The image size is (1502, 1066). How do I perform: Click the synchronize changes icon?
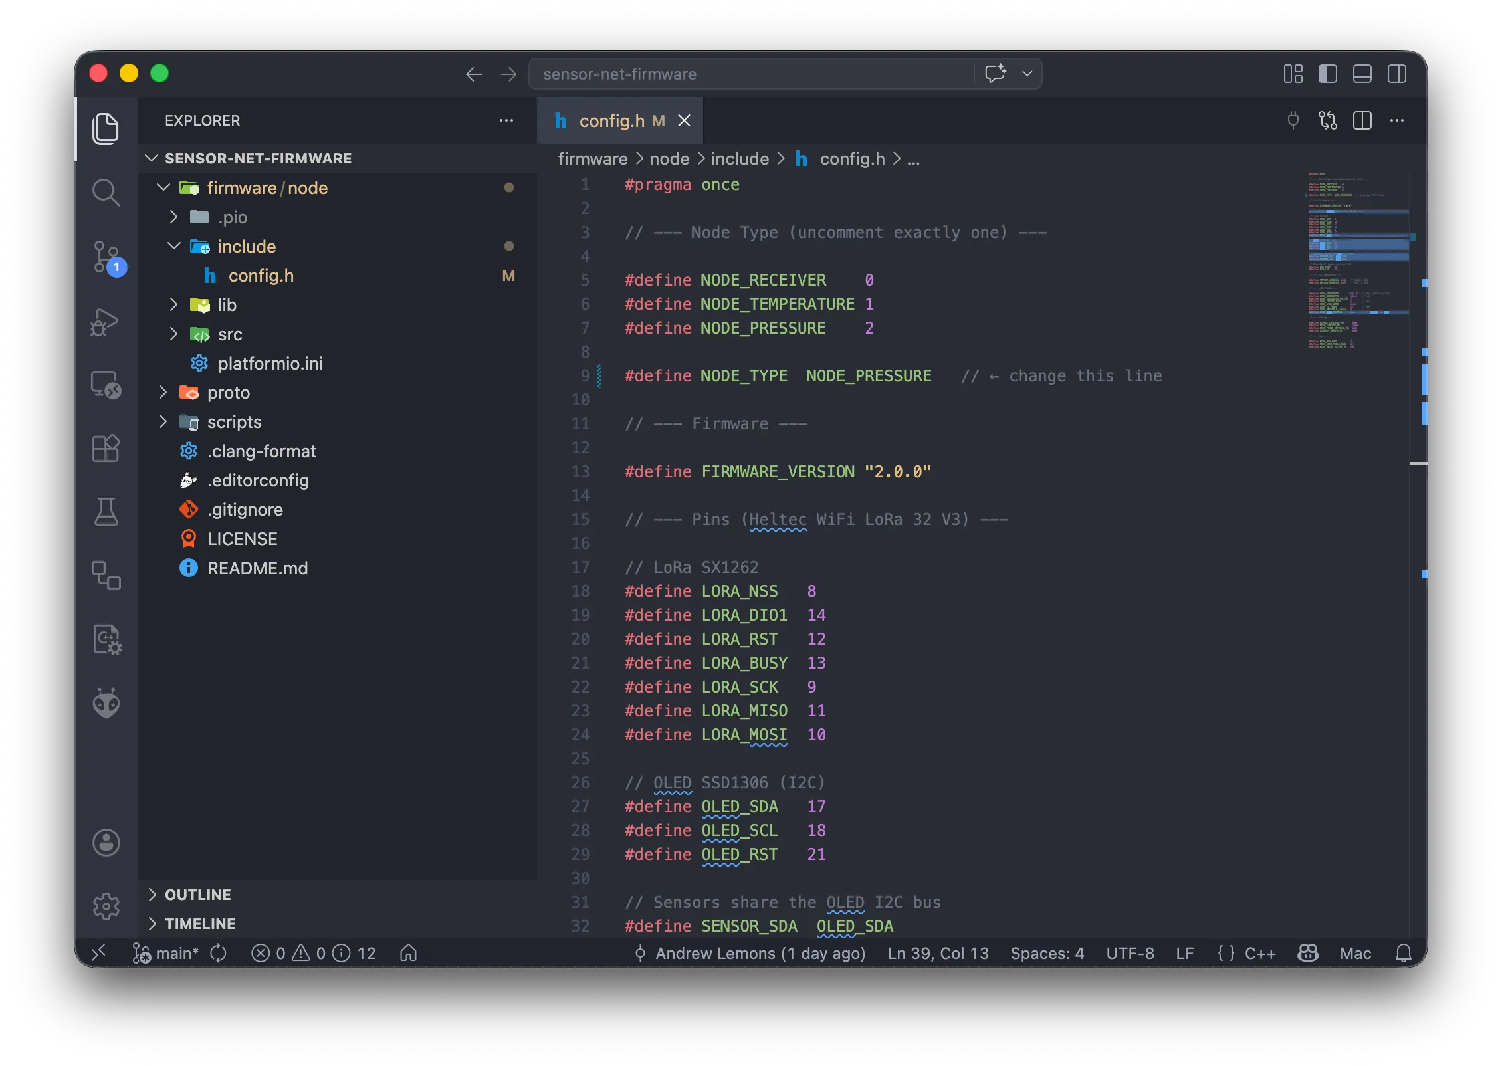point(218,954)
